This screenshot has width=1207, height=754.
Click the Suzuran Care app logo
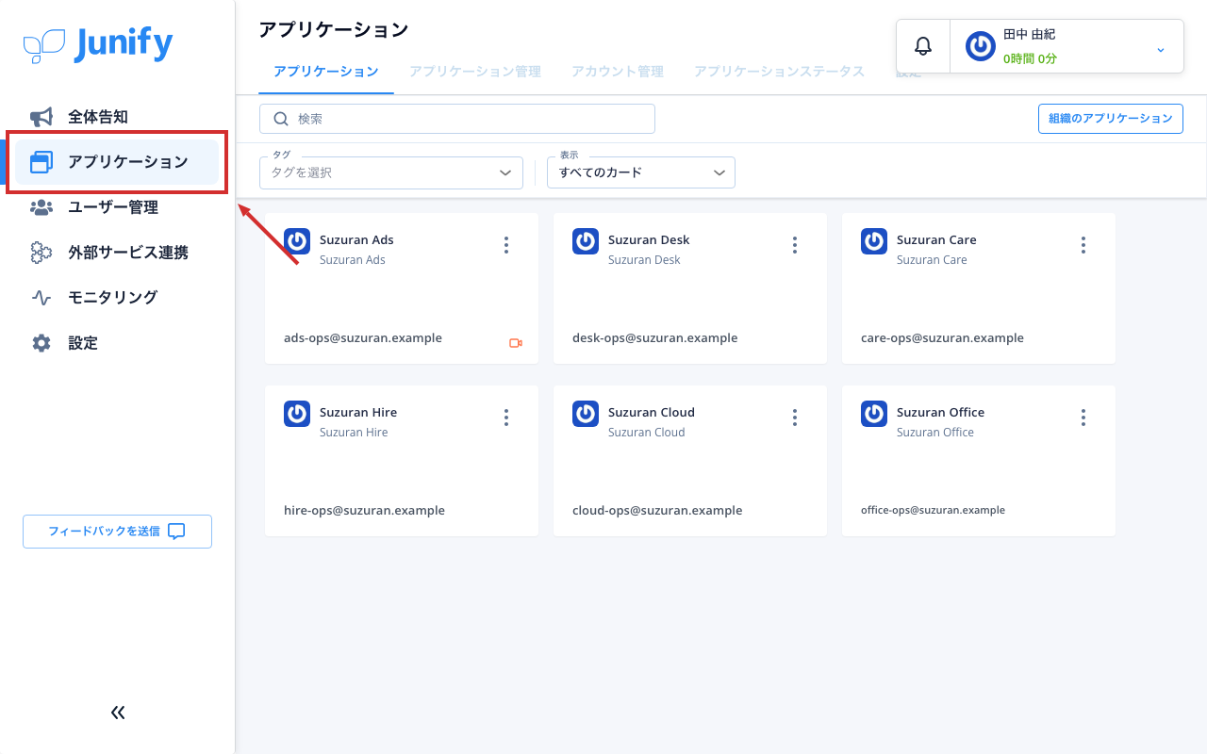pyautogui.click(x=874, y=241)
